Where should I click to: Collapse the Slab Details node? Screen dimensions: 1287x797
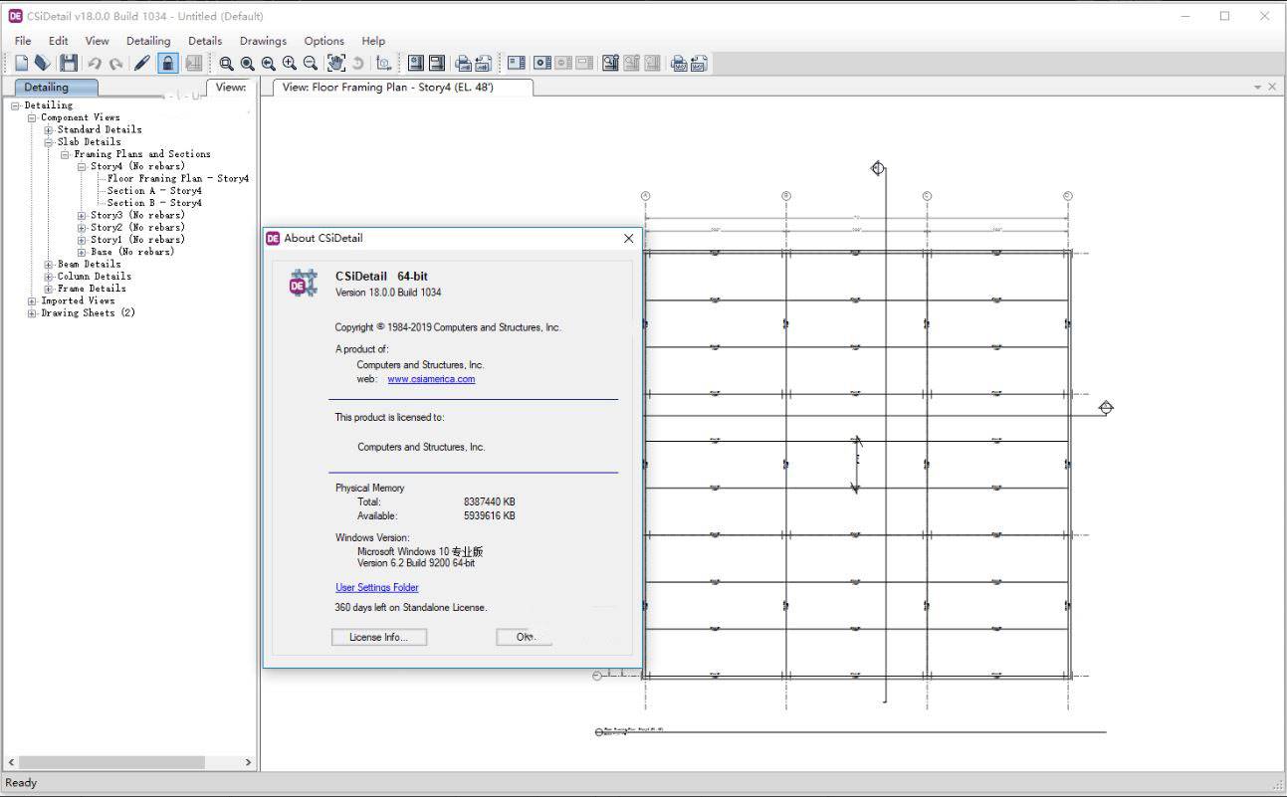tap(49, 142)
